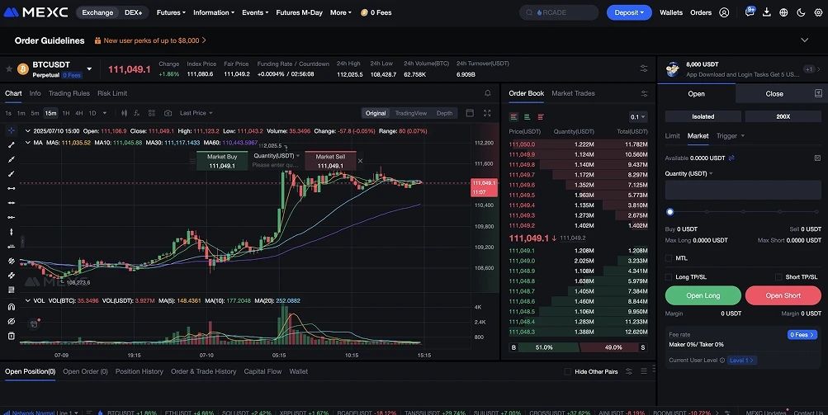This screenshot has width=828, height=415.
Task: Click the transfer funds arrows icon
Action: pyautogui.click(x=731, y=158)
